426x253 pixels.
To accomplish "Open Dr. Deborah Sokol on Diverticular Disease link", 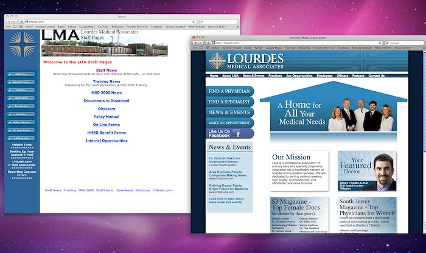I will pos(225,160).
